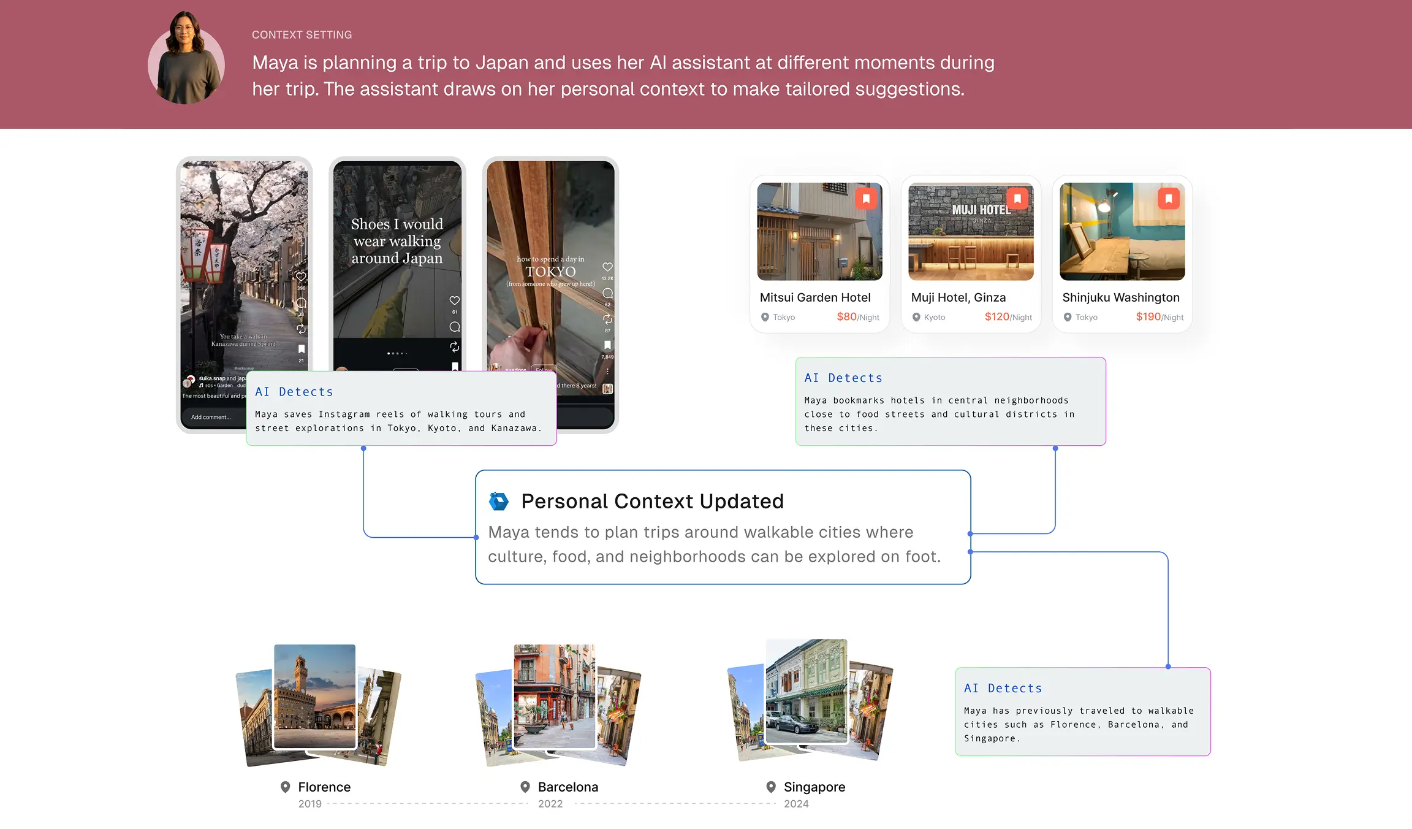The height and width of the screenshot is (829, 1412).
Task: Open comments on the TOKYO reel
Action: (x=607, y=293)
